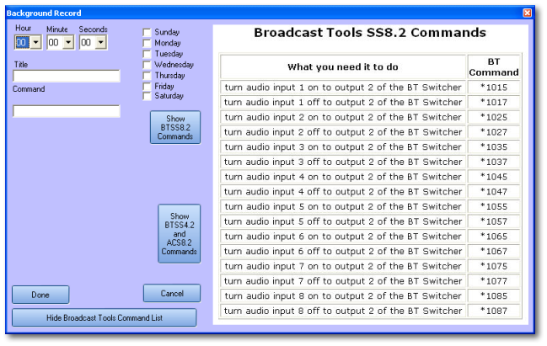Click inside the Title input field
This screenshot has height=346, width=547.
click(x=67, y=76)
